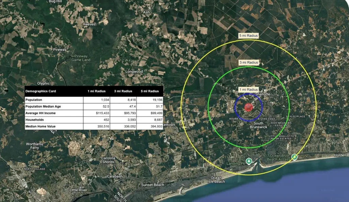
Task: Click the 'Longwood' place label
Action: (x=134, y=72)
